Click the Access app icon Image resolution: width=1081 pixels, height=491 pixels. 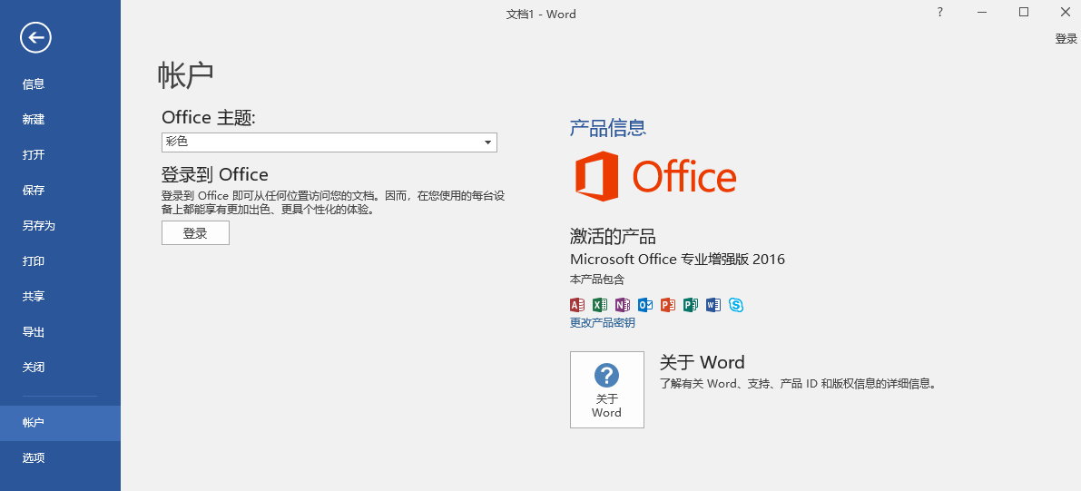pyautogui.click(x=577, y=305)
